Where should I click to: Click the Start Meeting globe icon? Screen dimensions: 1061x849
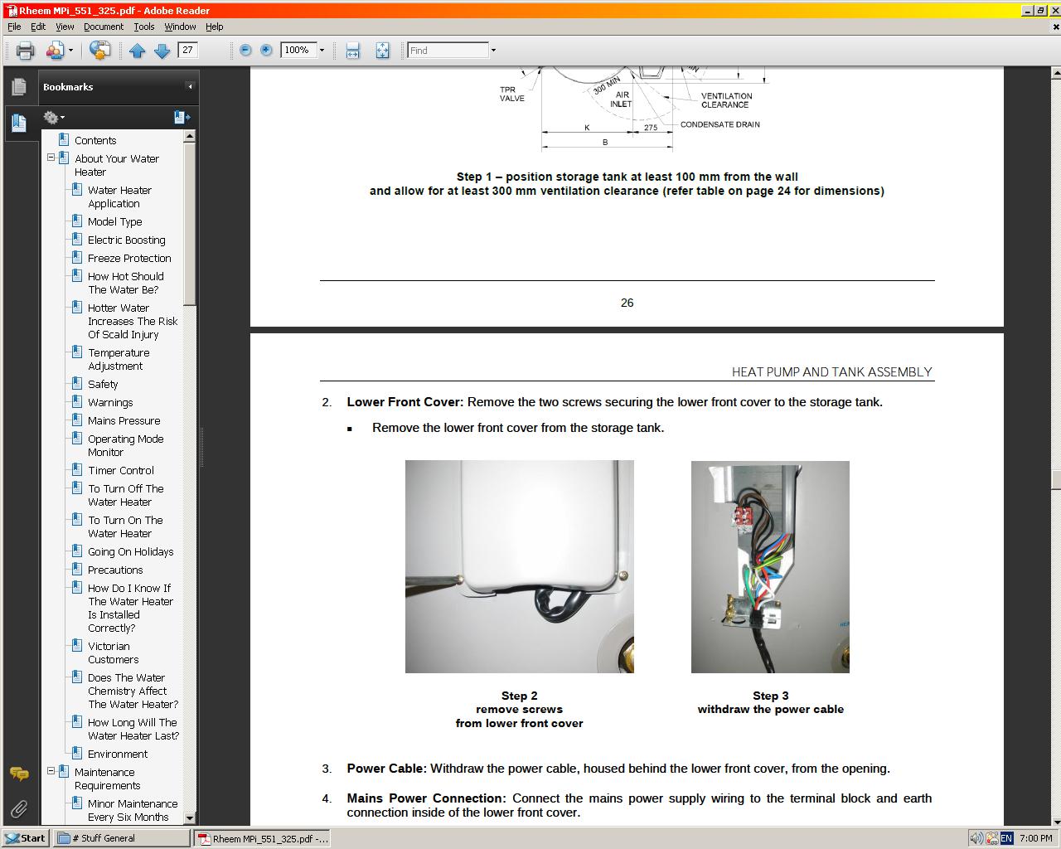[x=99, y=51]
